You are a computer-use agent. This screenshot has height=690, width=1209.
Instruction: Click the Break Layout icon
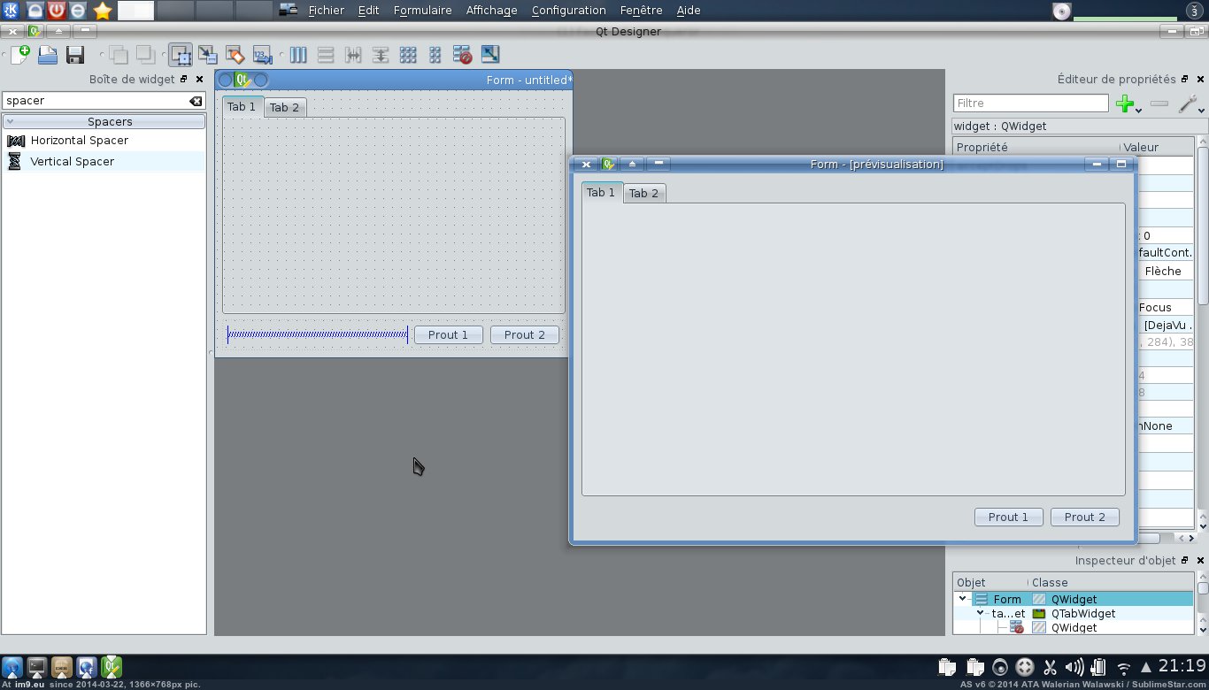tap(462, 55)
